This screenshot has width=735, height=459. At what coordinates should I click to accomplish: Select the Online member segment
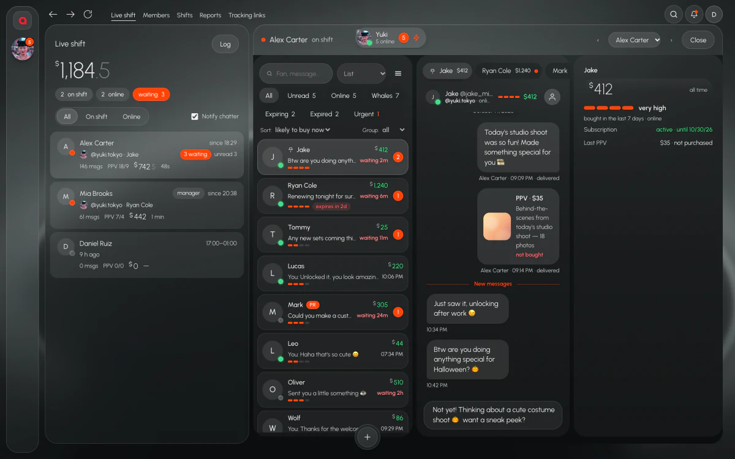(131, 117)
